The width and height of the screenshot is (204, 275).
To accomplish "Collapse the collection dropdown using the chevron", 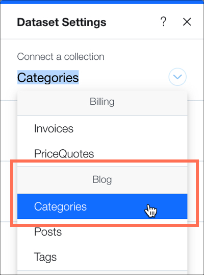I will click(x=177, y=77).
